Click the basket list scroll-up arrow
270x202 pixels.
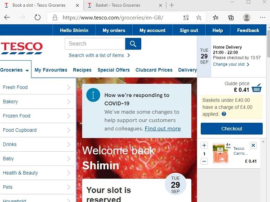click(263, 142)
